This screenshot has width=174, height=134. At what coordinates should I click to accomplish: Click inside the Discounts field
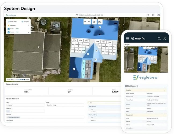[x=45, y=117]
